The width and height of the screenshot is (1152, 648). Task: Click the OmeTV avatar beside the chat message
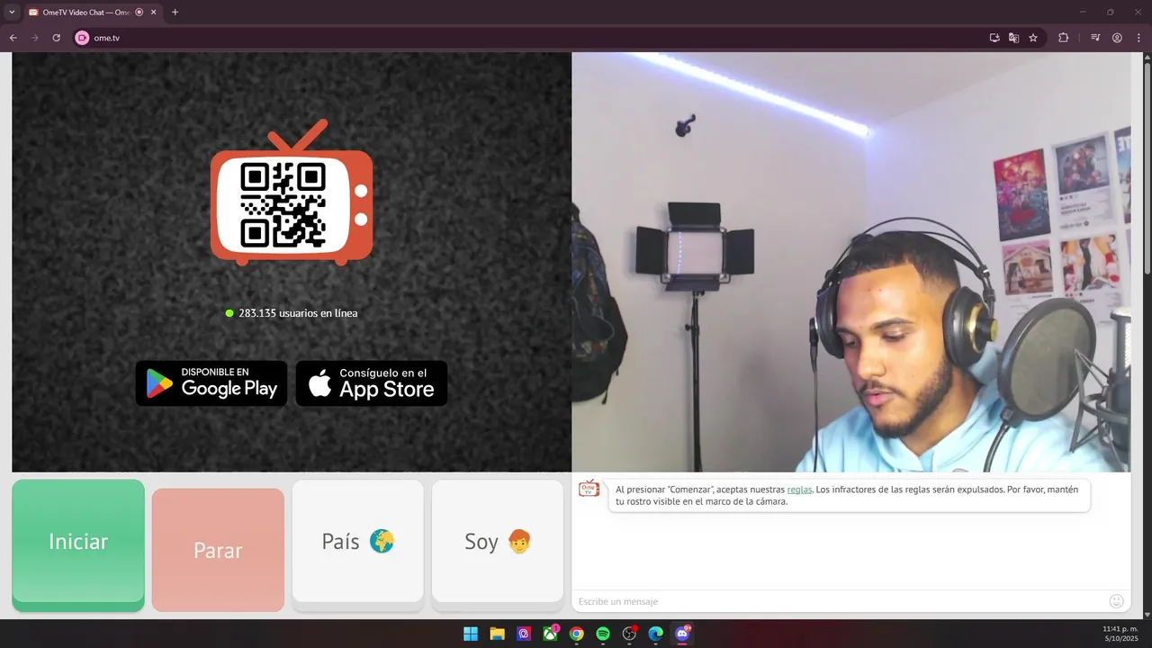[x=589, y=489]
